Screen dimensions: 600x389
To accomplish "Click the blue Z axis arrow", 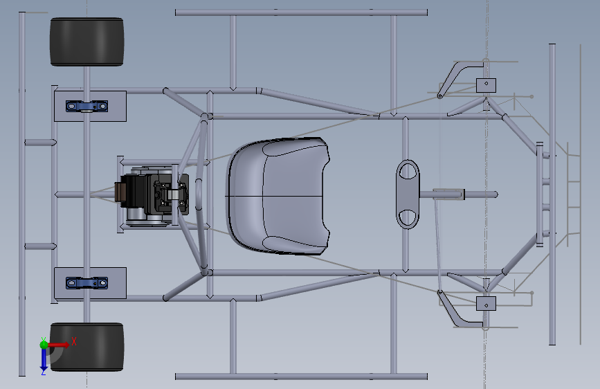I will pos(44,360).
